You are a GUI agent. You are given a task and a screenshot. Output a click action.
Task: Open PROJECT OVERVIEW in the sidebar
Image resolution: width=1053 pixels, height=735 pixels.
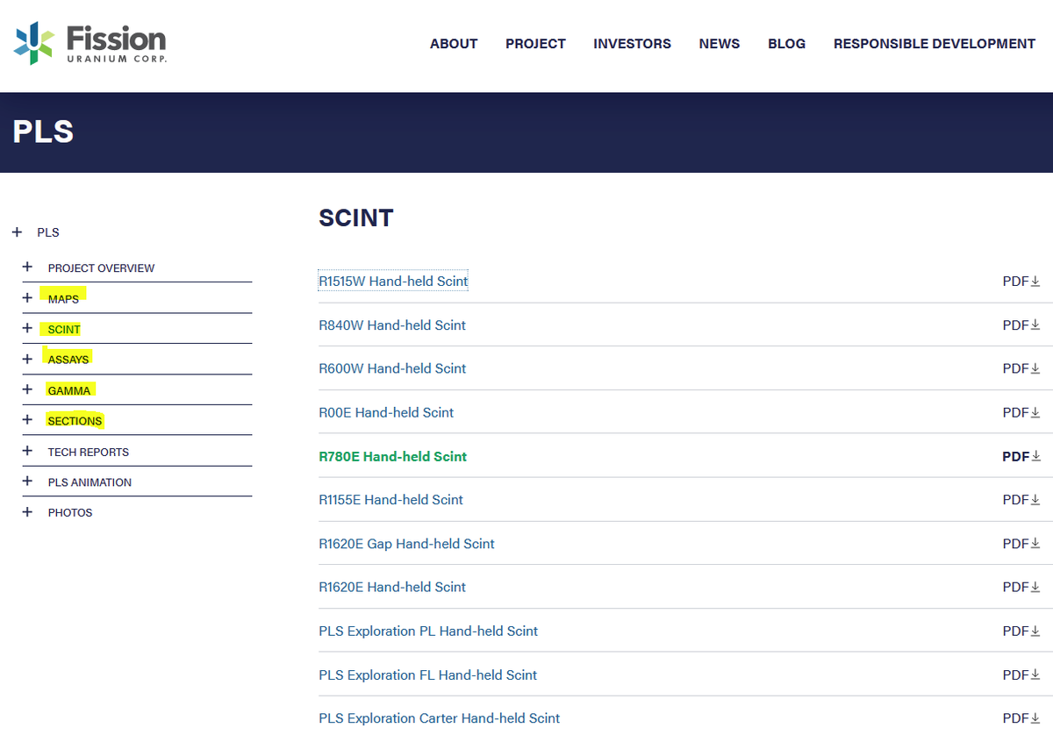coord(101,268)
